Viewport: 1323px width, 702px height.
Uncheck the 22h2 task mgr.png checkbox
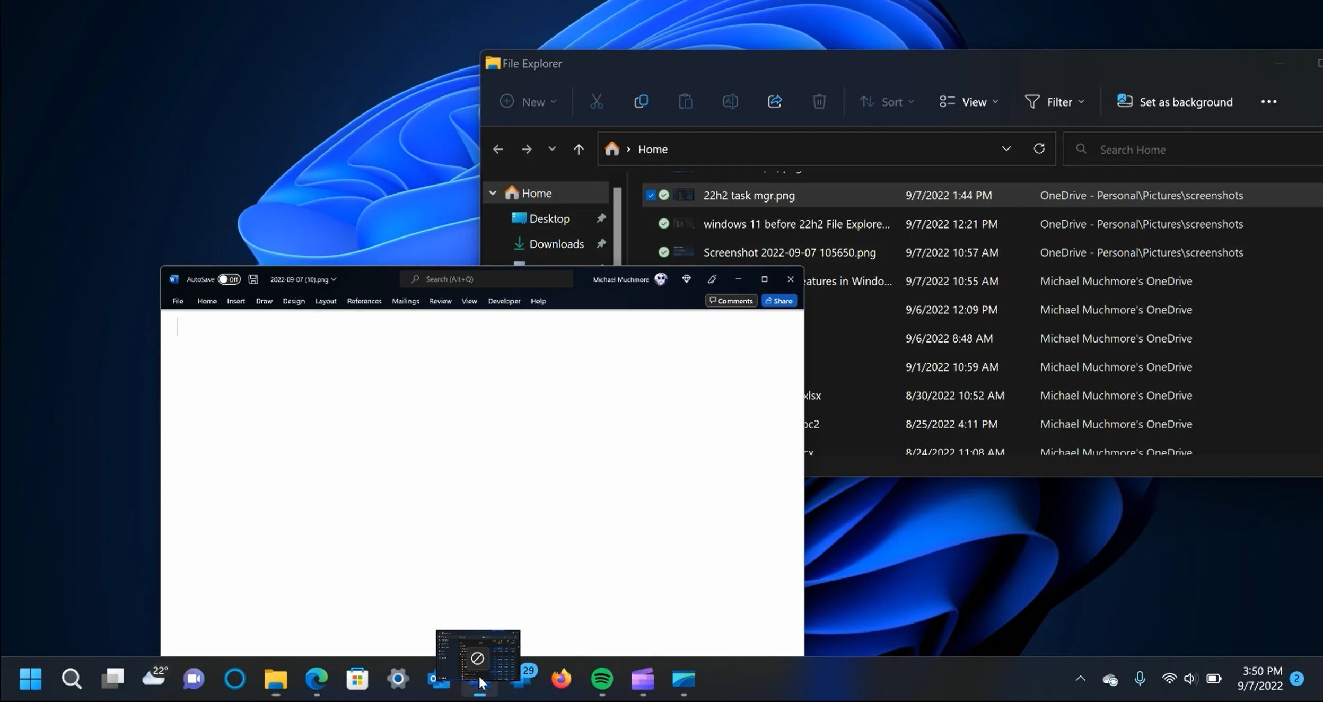pyautogui.click(x=651, y=196)
